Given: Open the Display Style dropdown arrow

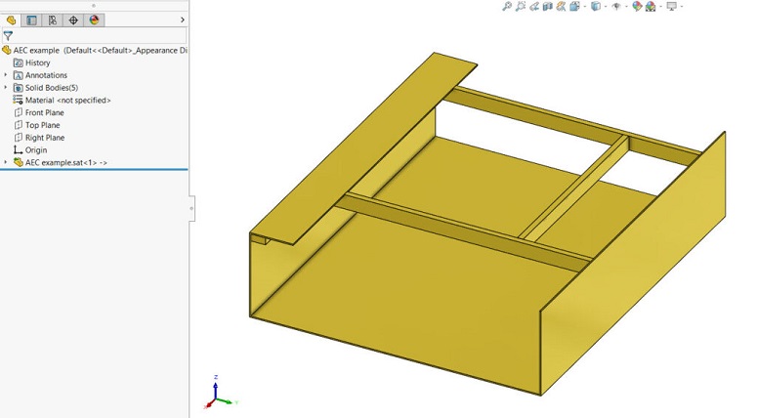Looking at the screenshot, I should click(606, 6).
